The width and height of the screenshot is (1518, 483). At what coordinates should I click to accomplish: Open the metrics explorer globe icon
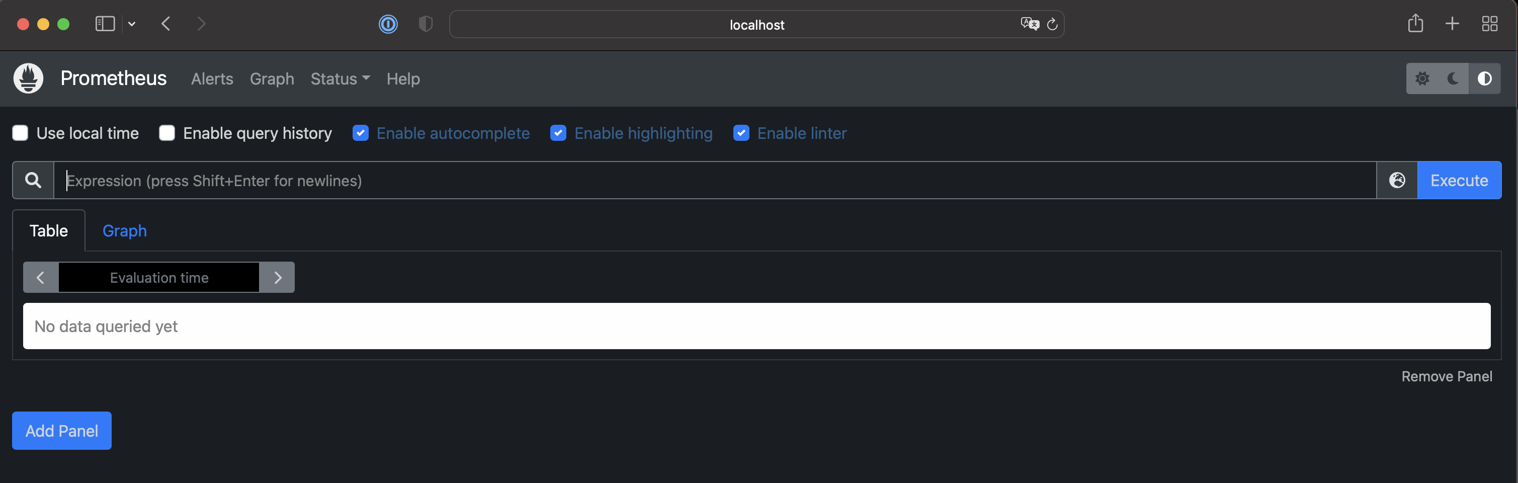[x=1397, y=181]
